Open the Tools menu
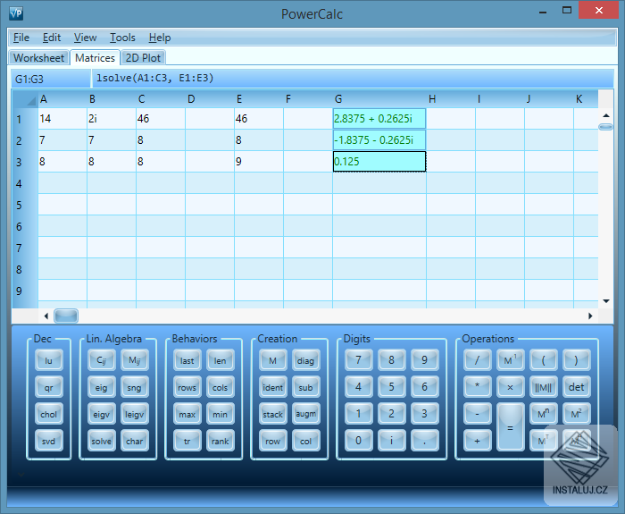625x514 pixels. coord(122,38)
